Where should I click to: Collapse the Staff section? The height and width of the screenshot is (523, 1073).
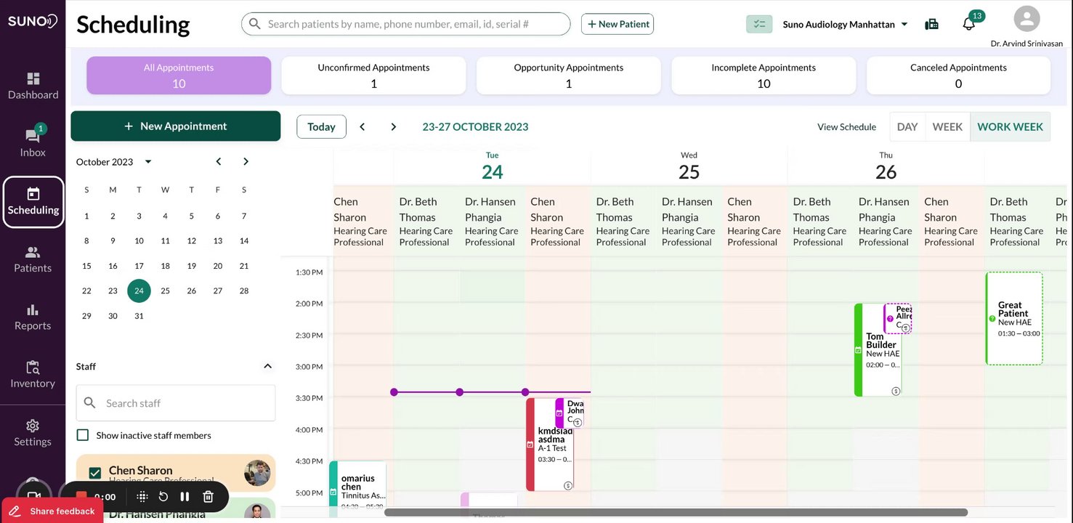coord(267,366)
